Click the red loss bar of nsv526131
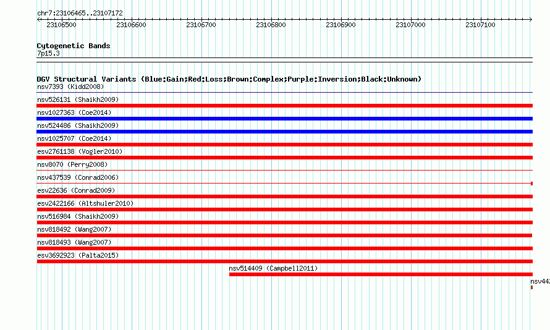The image size is (550, 330). [x=284, y=106]
